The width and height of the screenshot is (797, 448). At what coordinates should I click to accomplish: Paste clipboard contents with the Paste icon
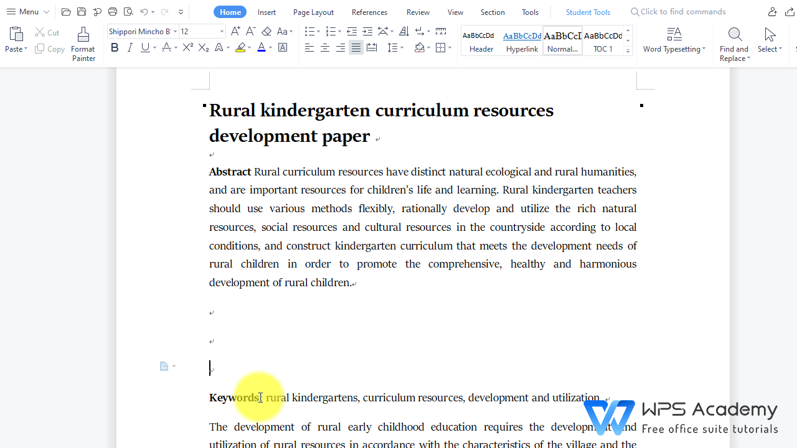pos(16,34)
